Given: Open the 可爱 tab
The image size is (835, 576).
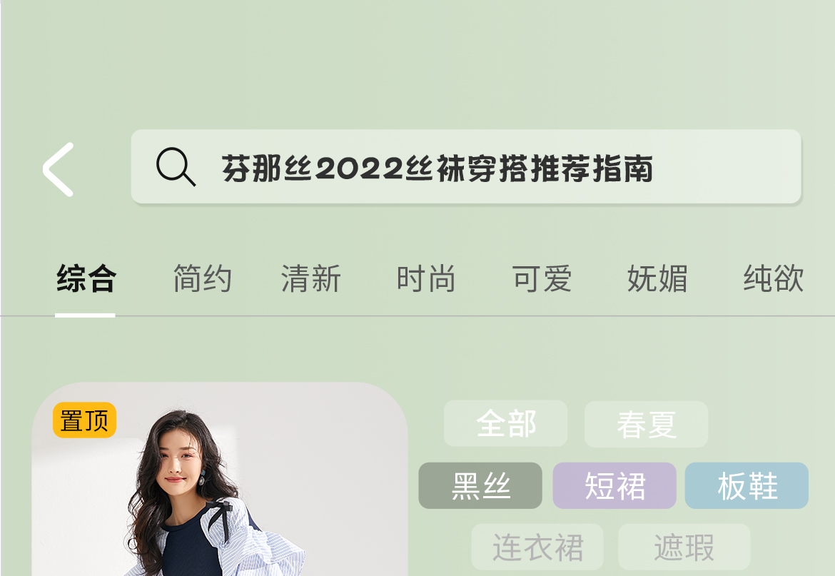Looking at the screenshot, I should pyautogui.click(x=542, y=278).
